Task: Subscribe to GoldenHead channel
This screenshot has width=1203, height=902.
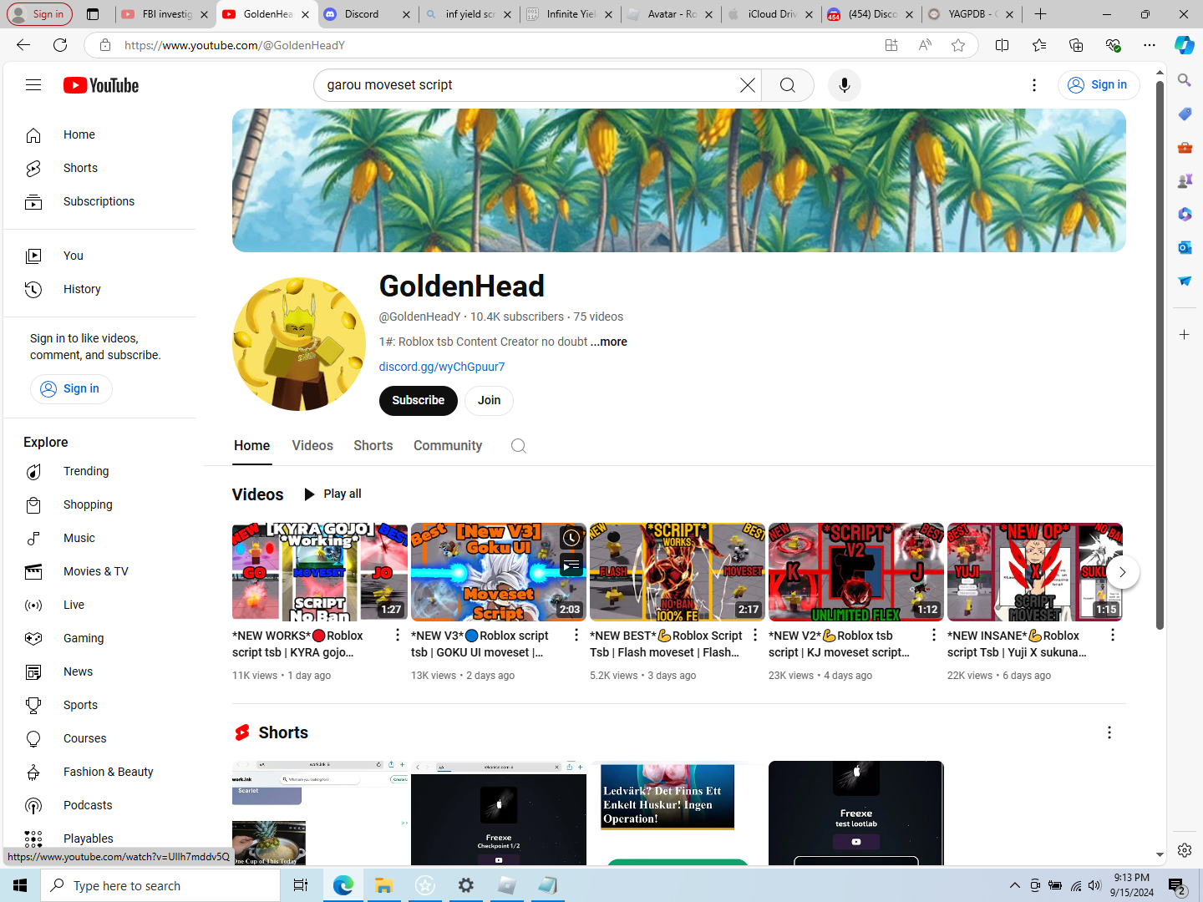Action: pos(419,400)
